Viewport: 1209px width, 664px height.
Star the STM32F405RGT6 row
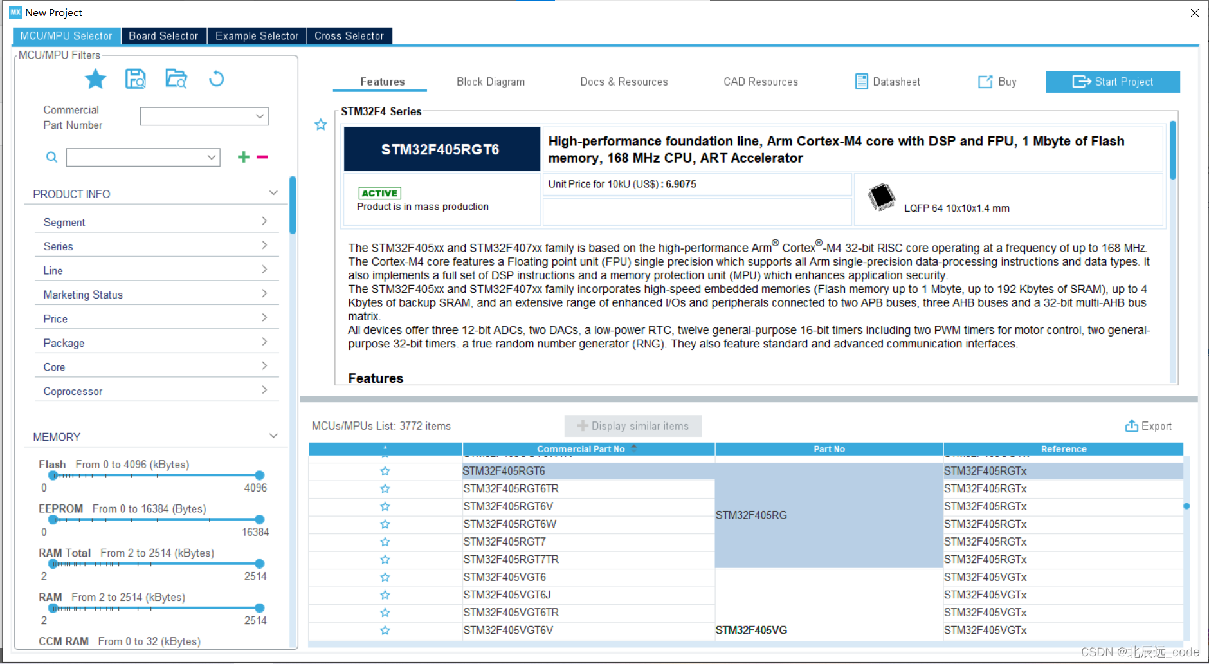click(x=385, y=471)
